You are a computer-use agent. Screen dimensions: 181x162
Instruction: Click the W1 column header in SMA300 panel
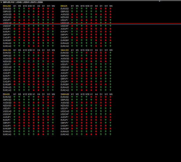(x=106, y=50)
